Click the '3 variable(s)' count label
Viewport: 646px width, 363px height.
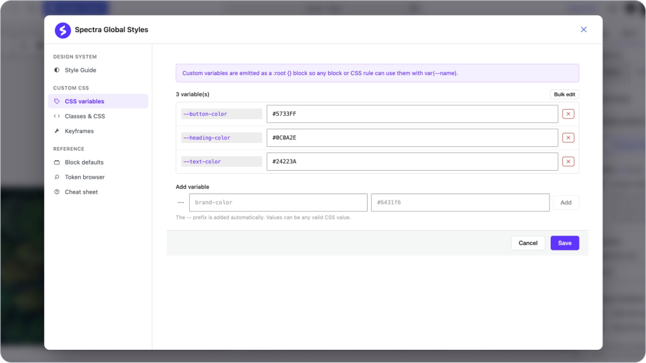click(x=192, y=95)
